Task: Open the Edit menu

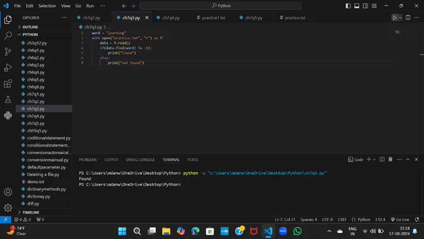Action: 29,6
